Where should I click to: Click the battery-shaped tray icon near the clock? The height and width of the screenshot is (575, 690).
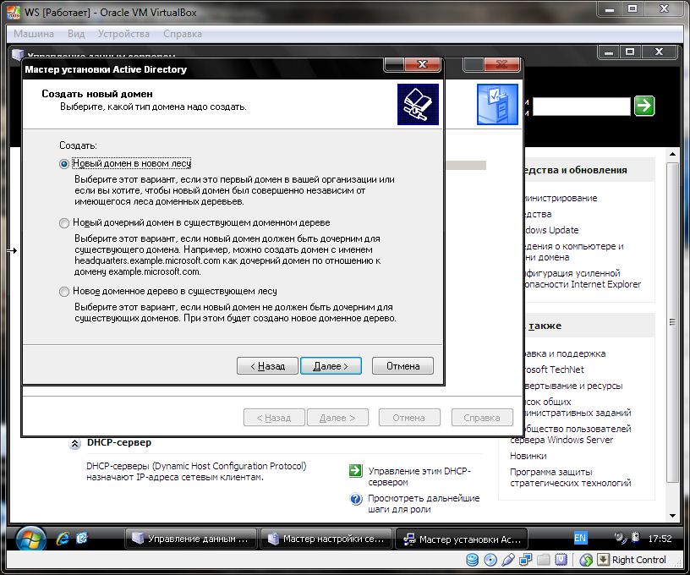click(x=635, y=537)
